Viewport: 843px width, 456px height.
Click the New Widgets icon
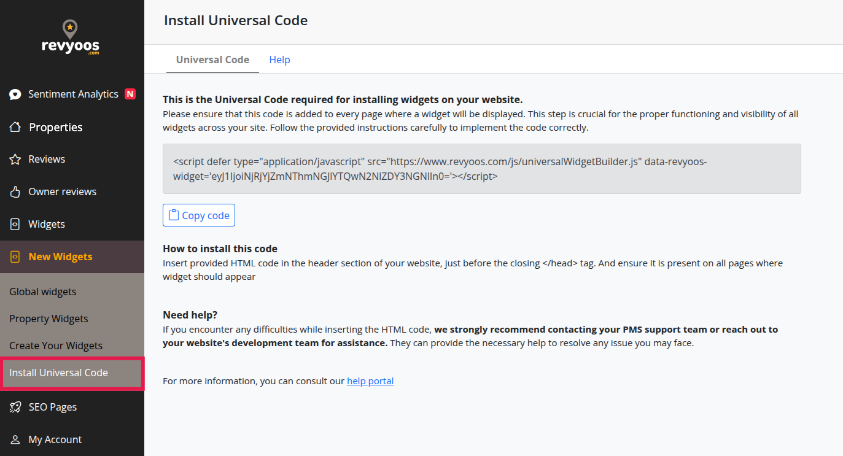pyautogui.click(x=15, y=256)
